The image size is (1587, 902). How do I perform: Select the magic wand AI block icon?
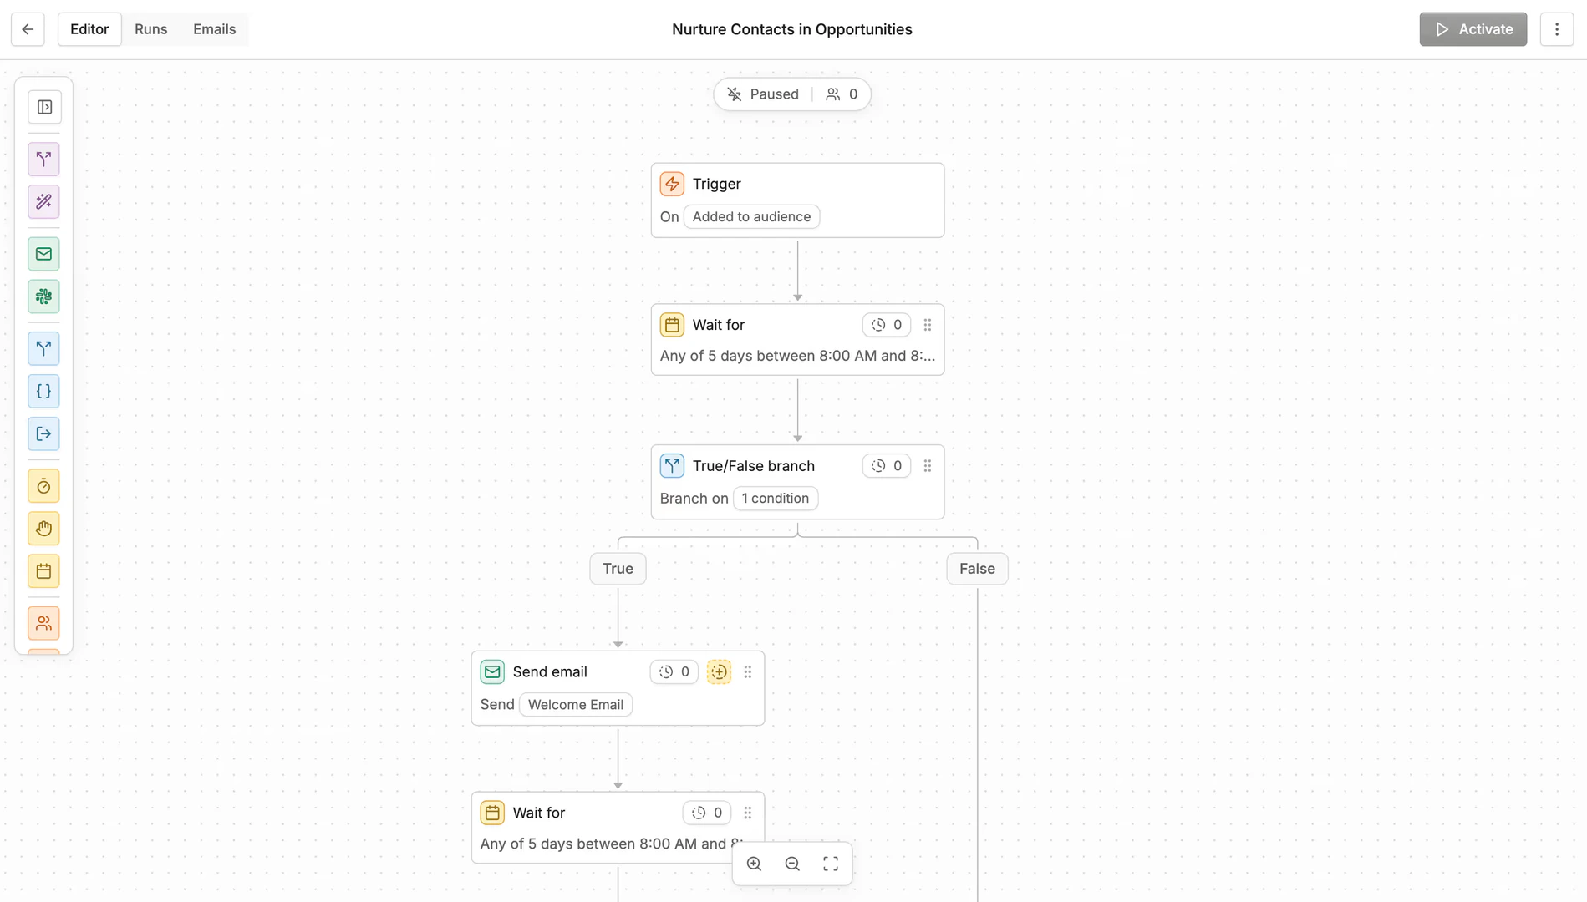pos(44,202)
